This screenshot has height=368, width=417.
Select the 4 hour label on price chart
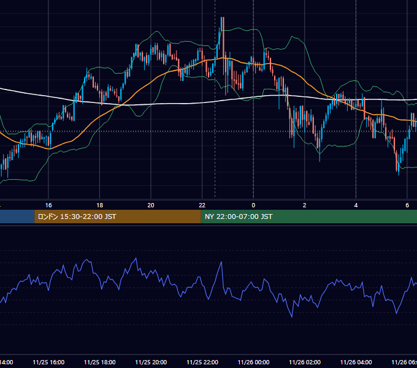[356, 205]
